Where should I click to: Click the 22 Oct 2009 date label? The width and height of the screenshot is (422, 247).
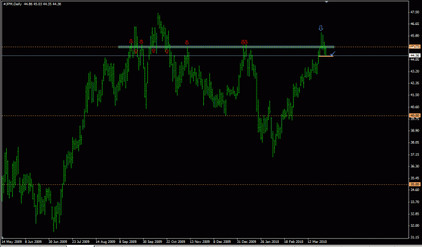(176, 242)
